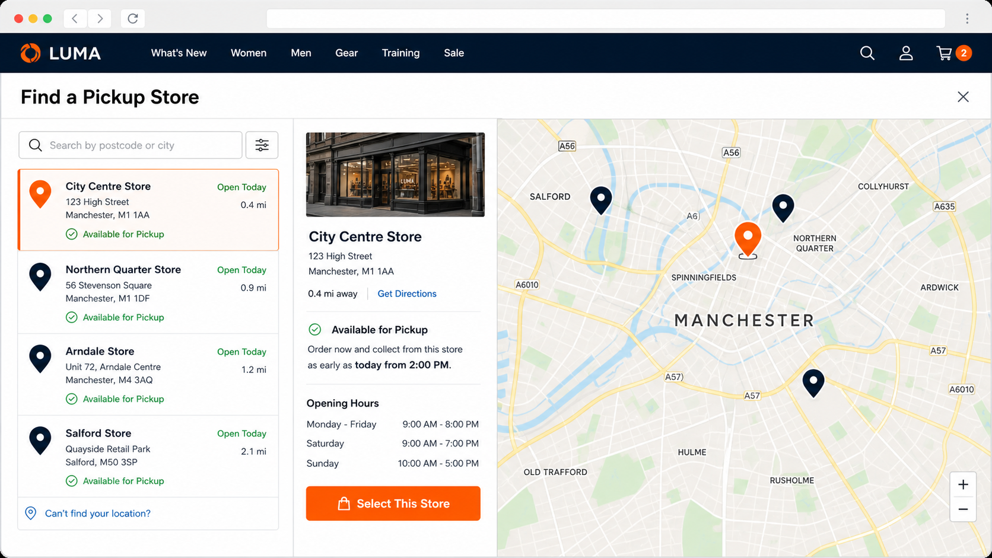Click the 0.9 mi distance text
The height and width of the screenshot is (558, 992).
coord(253,288)
